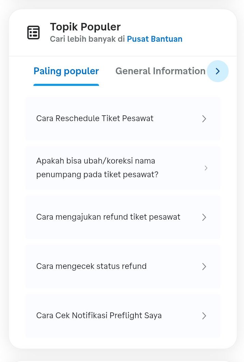Expand chevron beside Cara mengecek status refund
The width and height of the screenshot is (244, 362).
tap(204, 267)
